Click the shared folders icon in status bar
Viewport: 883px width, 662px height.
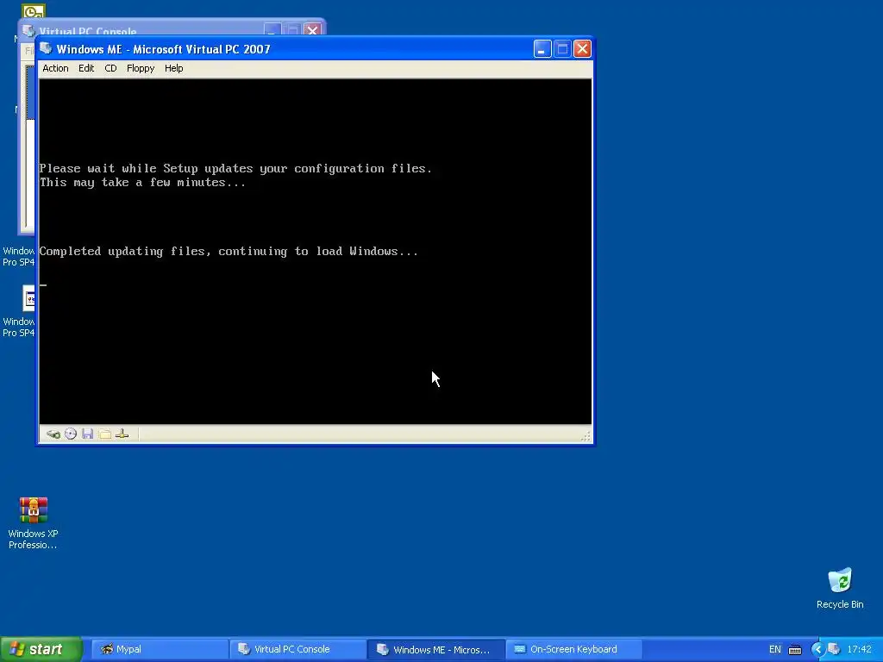click(x=104, y=434)
